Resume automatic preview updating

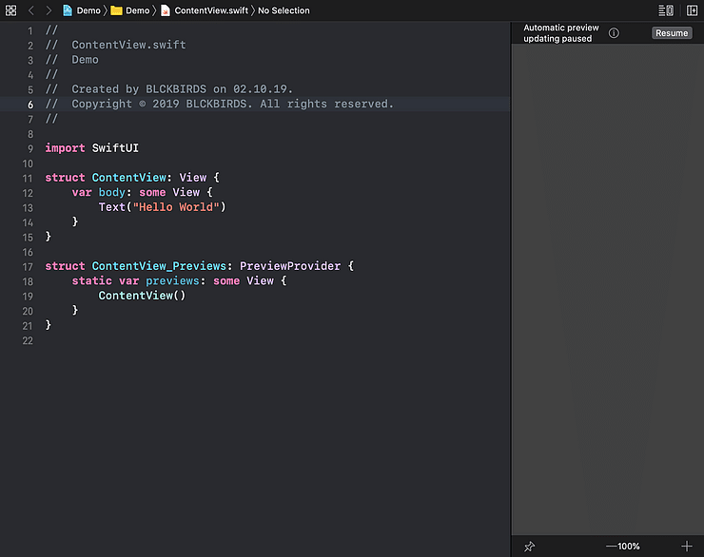(671, 33)
